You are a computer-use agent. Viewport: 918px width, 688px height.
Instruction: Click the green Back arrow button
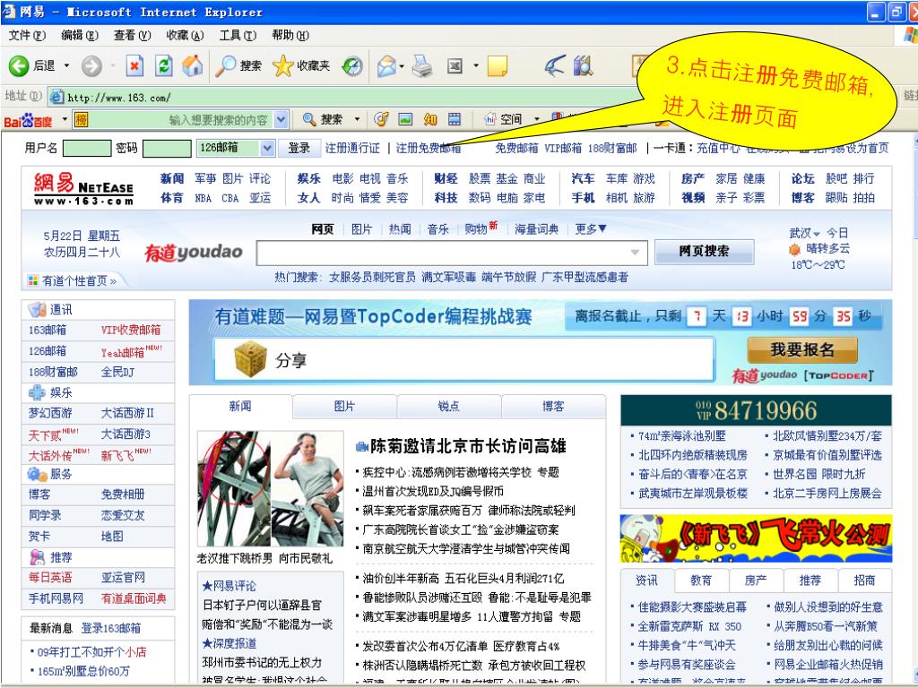point(19,65)
